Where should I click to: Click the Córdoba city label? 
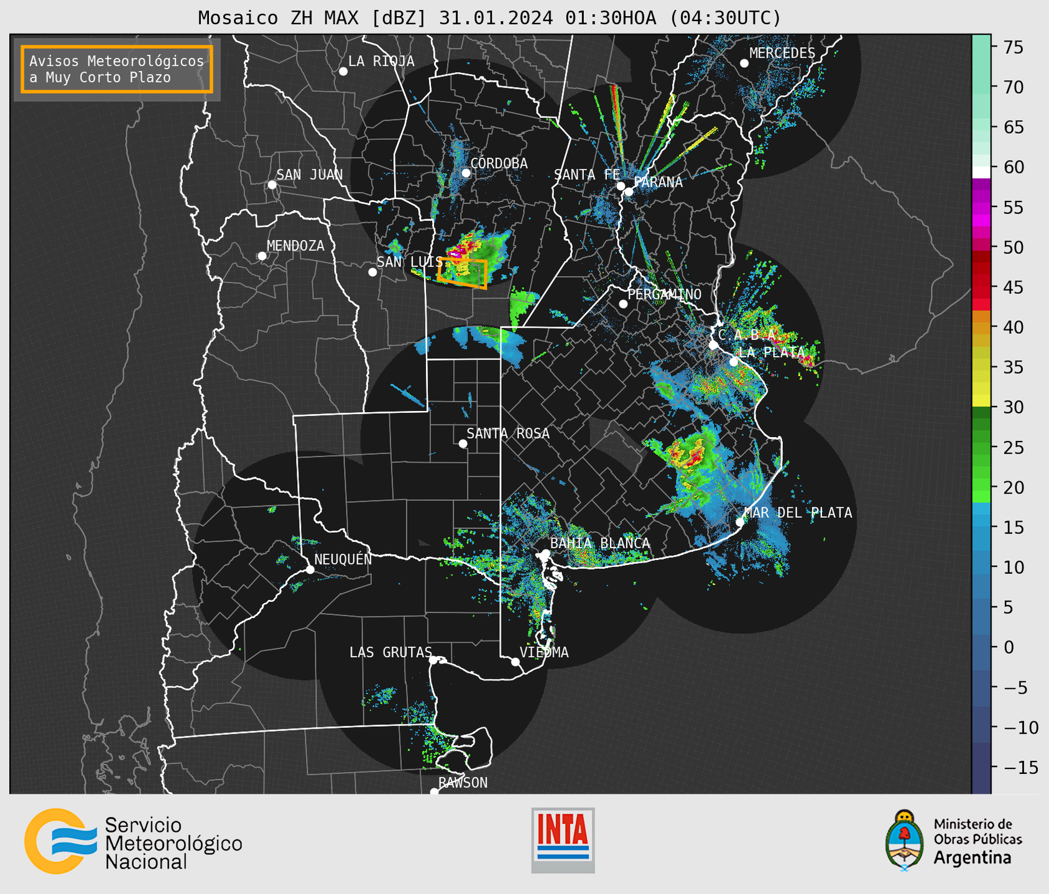tap(499, 163)
